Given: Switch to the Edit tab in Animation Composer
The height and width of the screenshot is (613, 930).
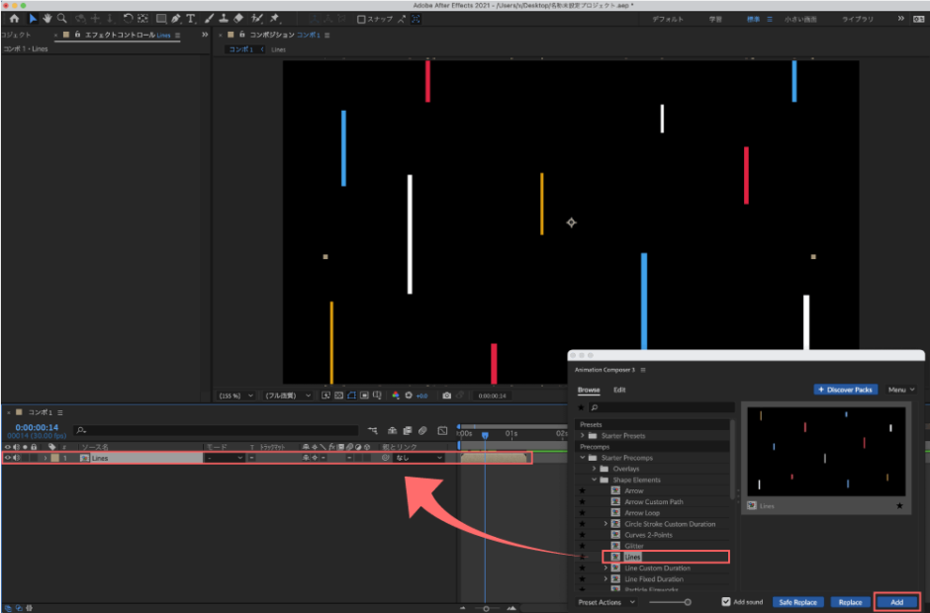Looking at the screenshot, I should coord(618,390).
